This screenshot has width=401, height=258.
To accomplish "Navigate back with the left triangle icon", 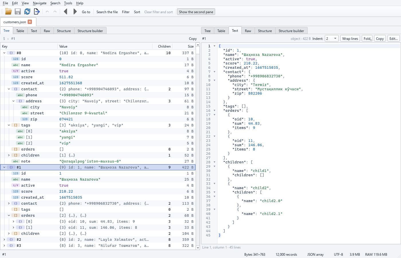I will tap(66, 11).
